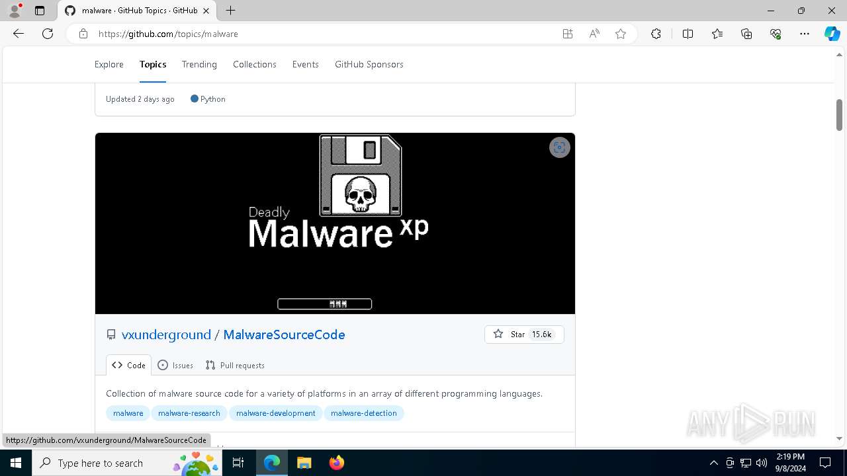
Task: Open Settings and more menu
Action: click(805, 34)
